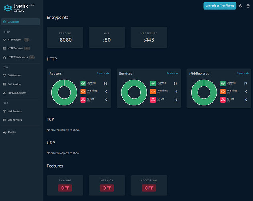Click Explore link in Services card
The width and height of the screenshot is (253, 201).
point(172,74)
